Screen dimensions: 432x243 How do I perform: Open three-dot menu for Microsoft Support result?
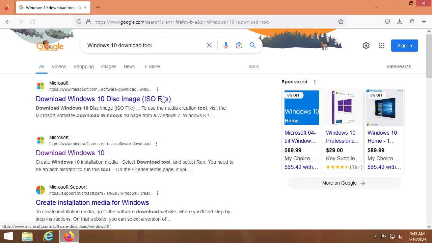(x=157, y=193)
